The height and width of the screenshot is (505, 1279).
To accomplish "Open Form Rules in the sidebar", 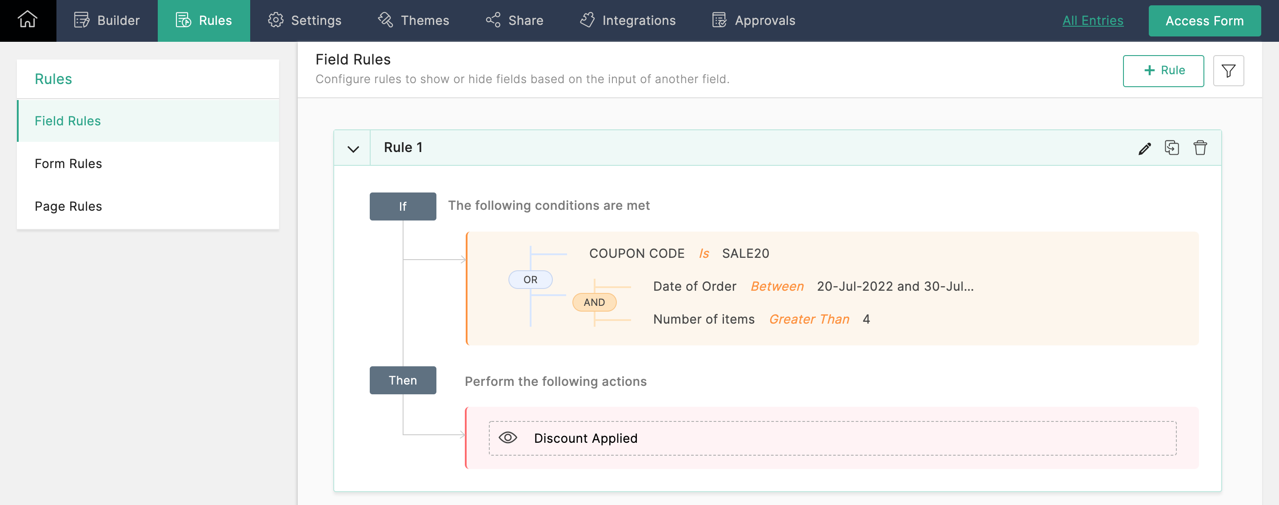I will pos(68,163).
